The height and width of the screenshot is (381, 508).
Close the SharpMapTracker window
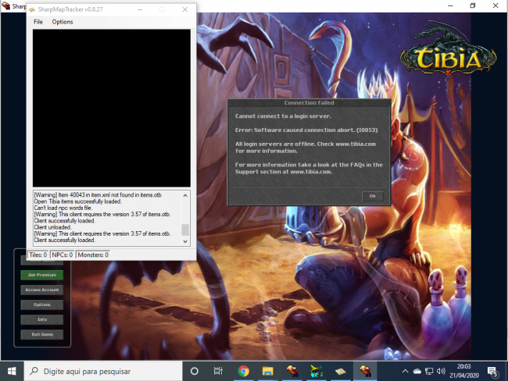tap(185, 9)
